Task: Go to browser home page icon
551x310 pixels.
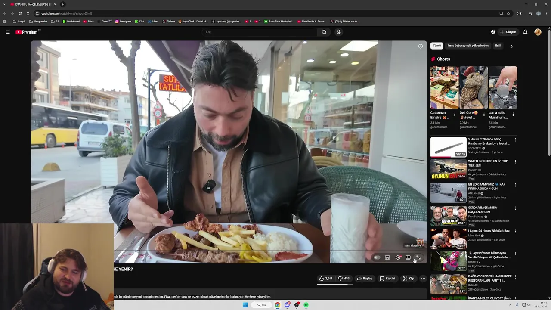Action: pyautogui.click(x=28, y=13)
